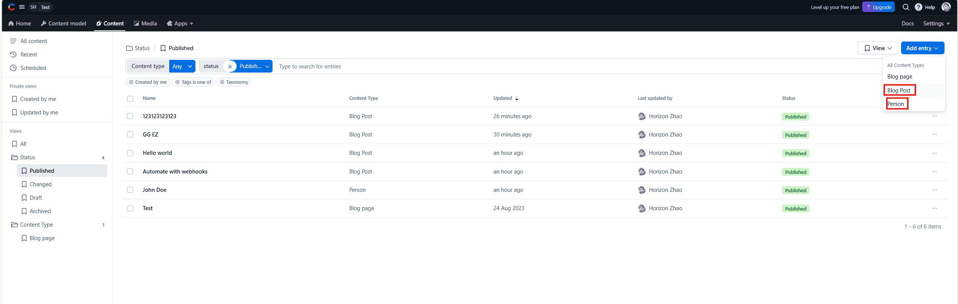Click the Status folder icon in breadcrumb
The width and height of the screenshot is (958, 304).
point(129,48)
